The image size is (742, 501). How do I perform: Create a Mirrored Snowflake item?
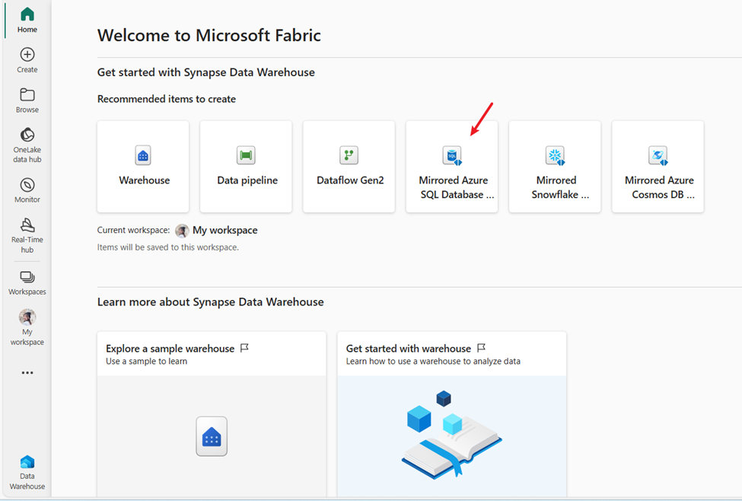[555, 167]
